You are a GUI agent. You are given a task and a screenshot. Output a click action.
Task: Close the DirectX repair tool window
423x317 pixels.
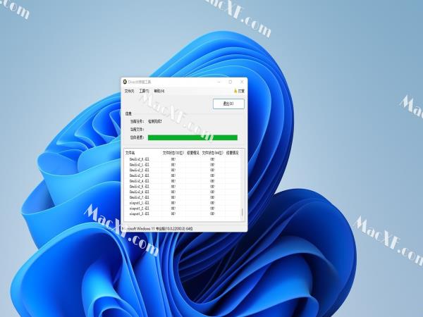(242, 82)
